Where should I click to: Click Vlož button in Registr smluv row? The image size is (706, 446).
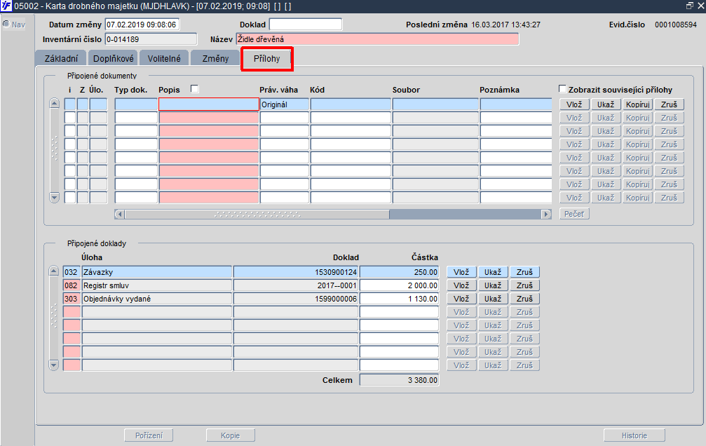pyautogui.click(x=461, y=285)
